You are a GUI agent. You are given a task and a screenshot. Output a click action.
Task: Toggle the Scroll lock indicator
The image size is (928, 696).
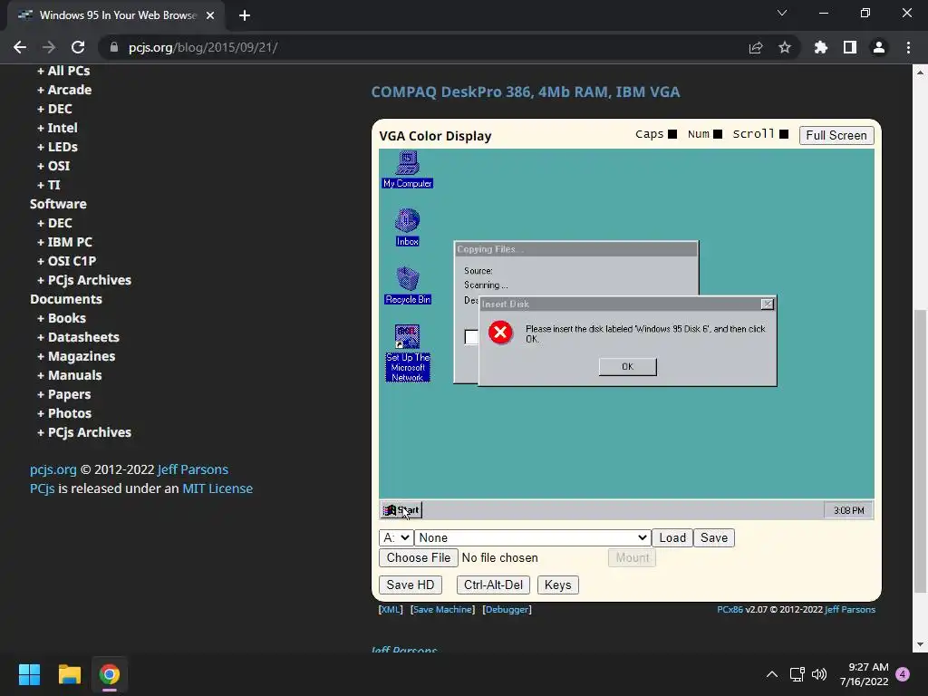784,134
